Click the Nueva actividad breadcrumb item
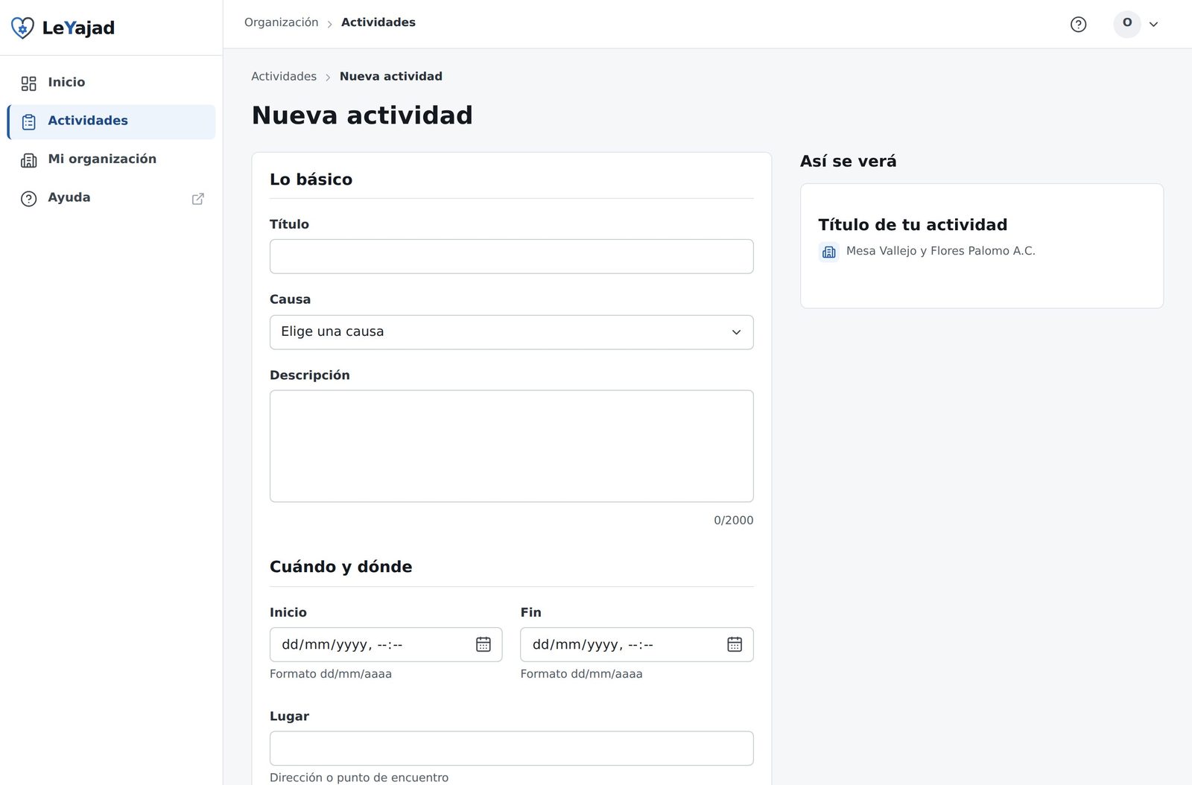1192x785 pixels. pyautogui.click(x=390, y=76)
